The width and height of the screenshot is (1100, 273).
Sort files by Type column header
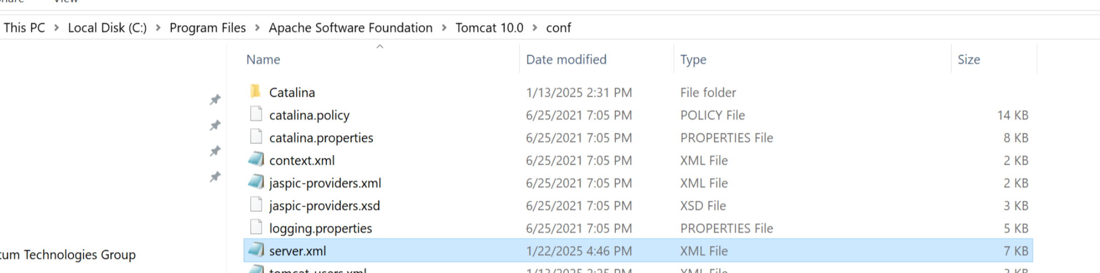693,60
